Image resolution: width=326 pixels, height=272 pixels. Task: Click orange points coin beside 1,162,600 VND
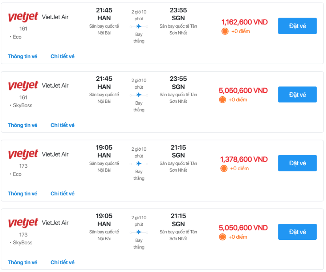[225, 31]
